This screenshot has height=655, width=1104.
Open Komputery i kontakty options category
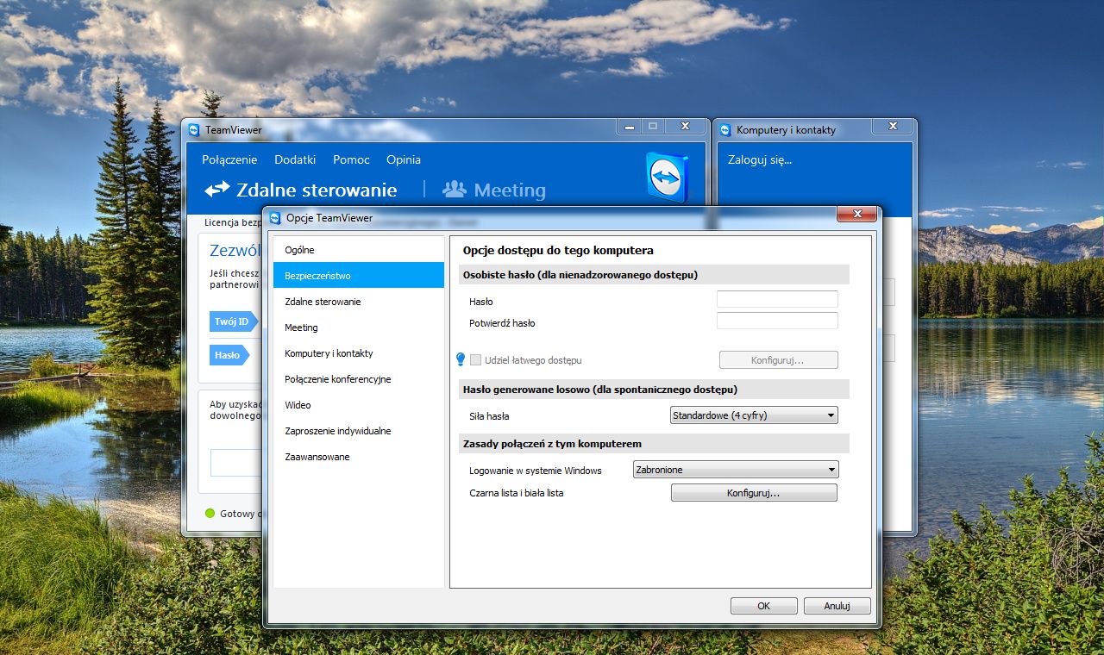(x=359, y=353)
